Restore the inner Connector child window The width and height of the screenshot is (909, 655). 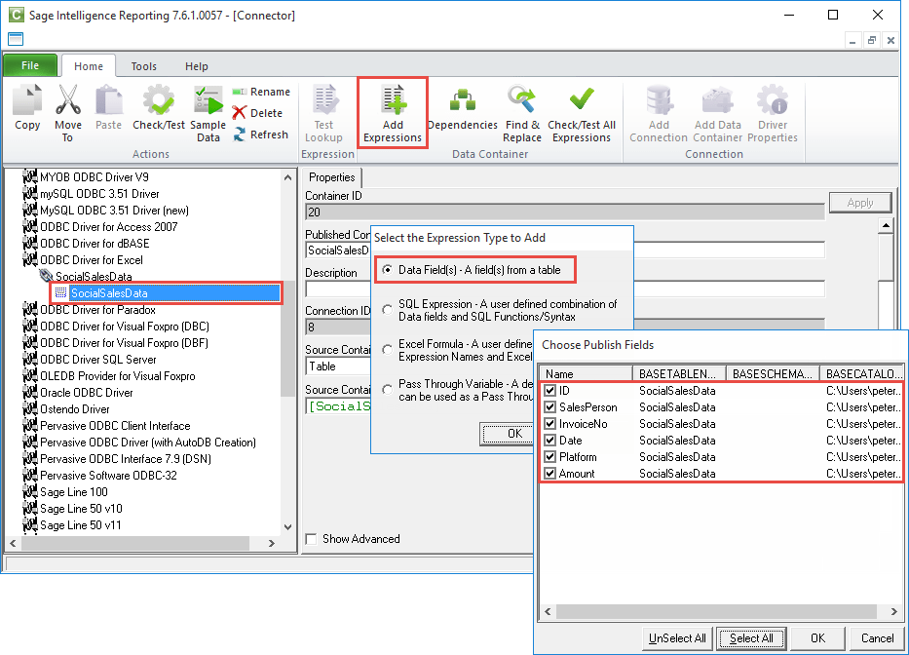[x=871, y=40]
